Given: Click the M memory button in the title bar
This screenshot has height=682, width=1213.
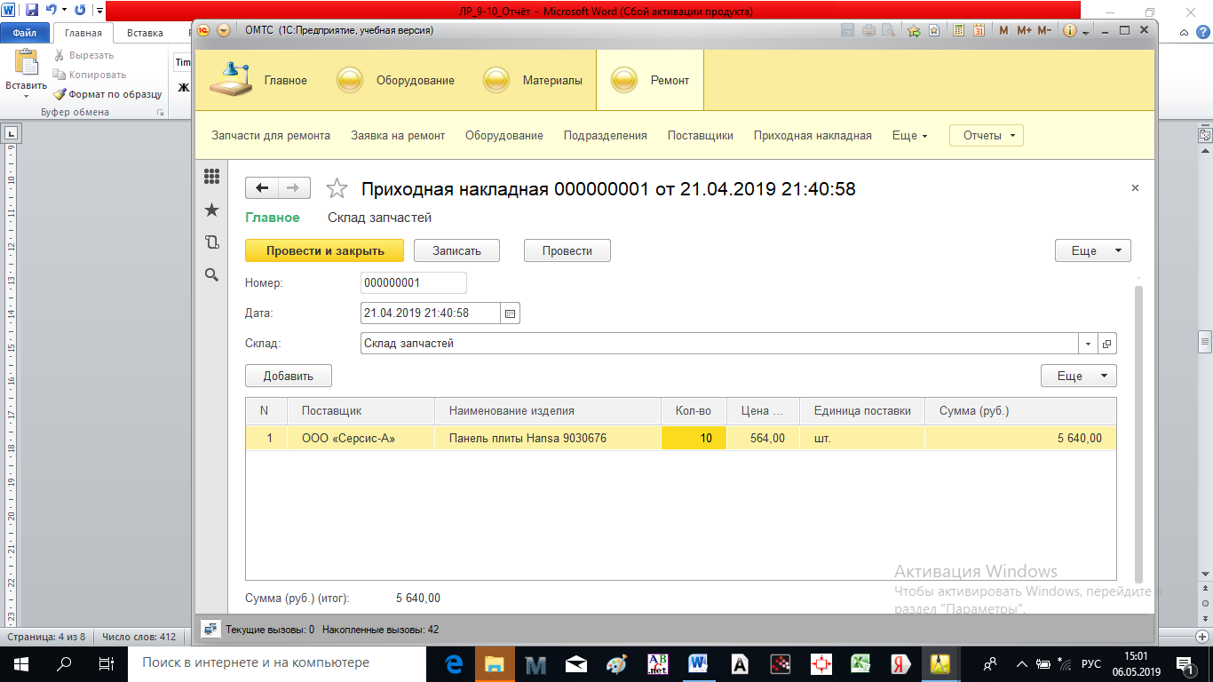Looking at the screenshot, I should tap(1003, 30).
